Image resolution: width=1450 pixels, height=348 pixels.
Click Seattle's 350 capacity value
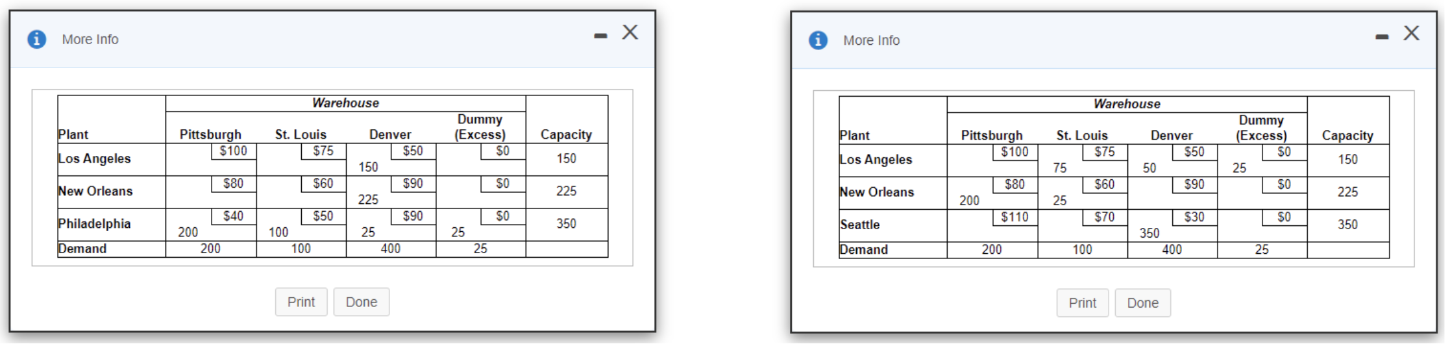[x=1347, y=225]
